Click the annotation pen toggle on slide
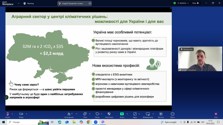 click(x=6, y=97)
